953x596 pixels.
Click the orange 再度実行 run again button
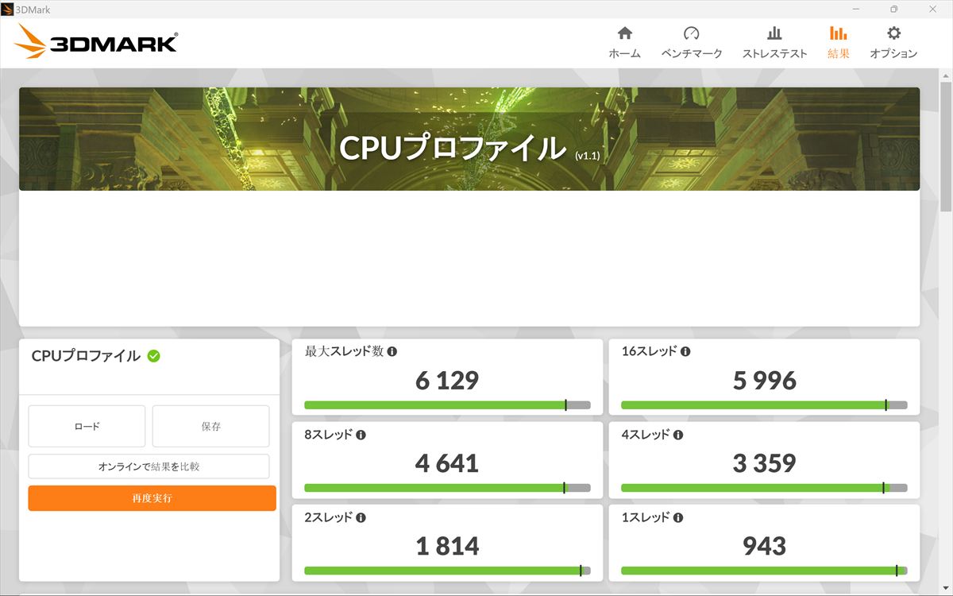(x=152, y=498)
